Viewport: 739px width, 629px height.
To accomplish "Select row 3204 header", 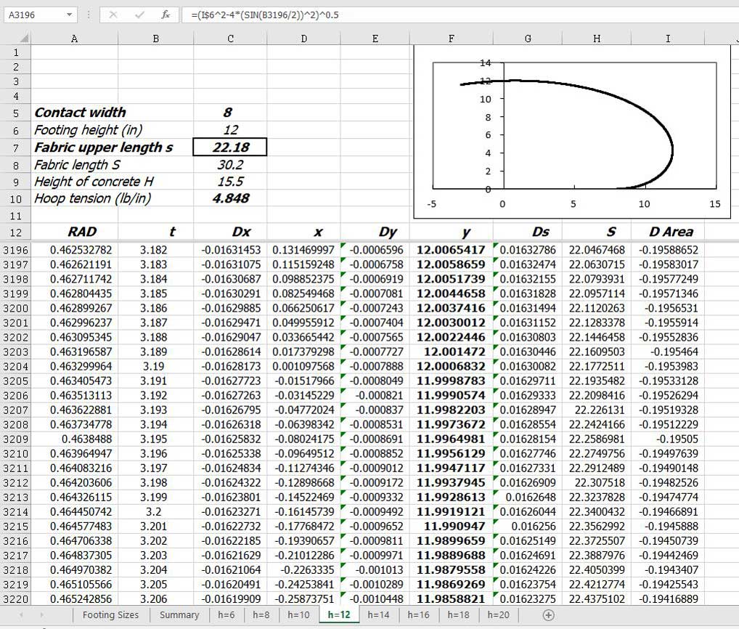I will [15, 366].
